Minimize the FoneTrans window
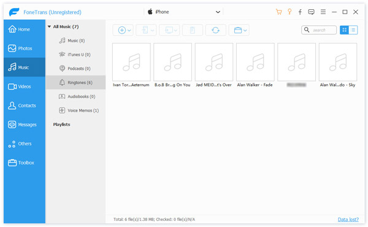 point(334,12)
